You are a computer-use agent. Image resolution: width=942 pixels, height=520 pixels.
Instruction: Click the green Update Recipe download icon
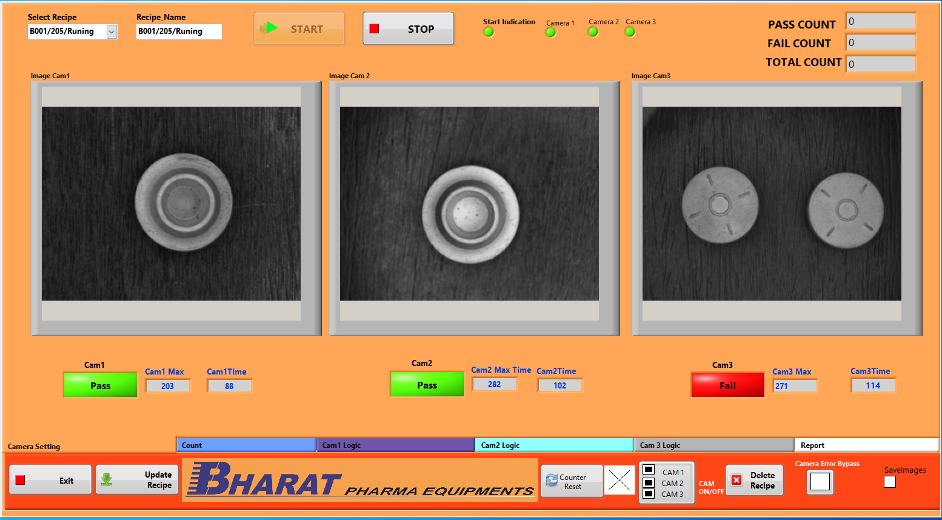click(107, 480)
